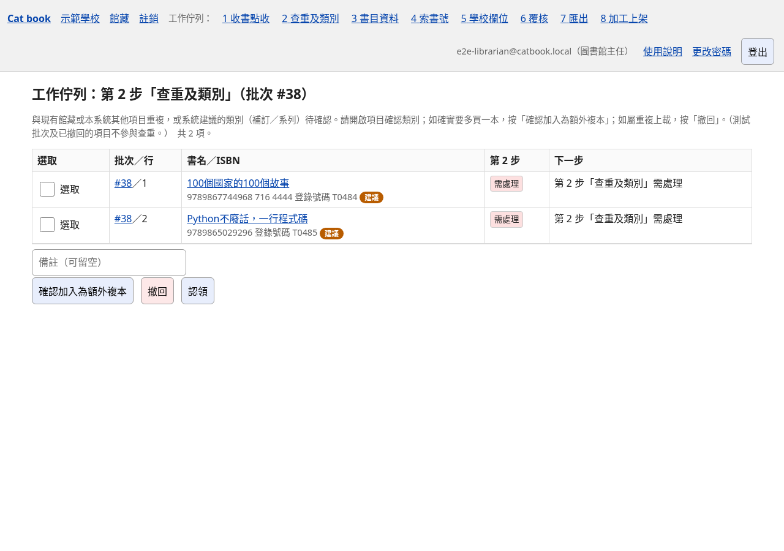
Task: Click the 撤回 button
Action: coord(157,291)
